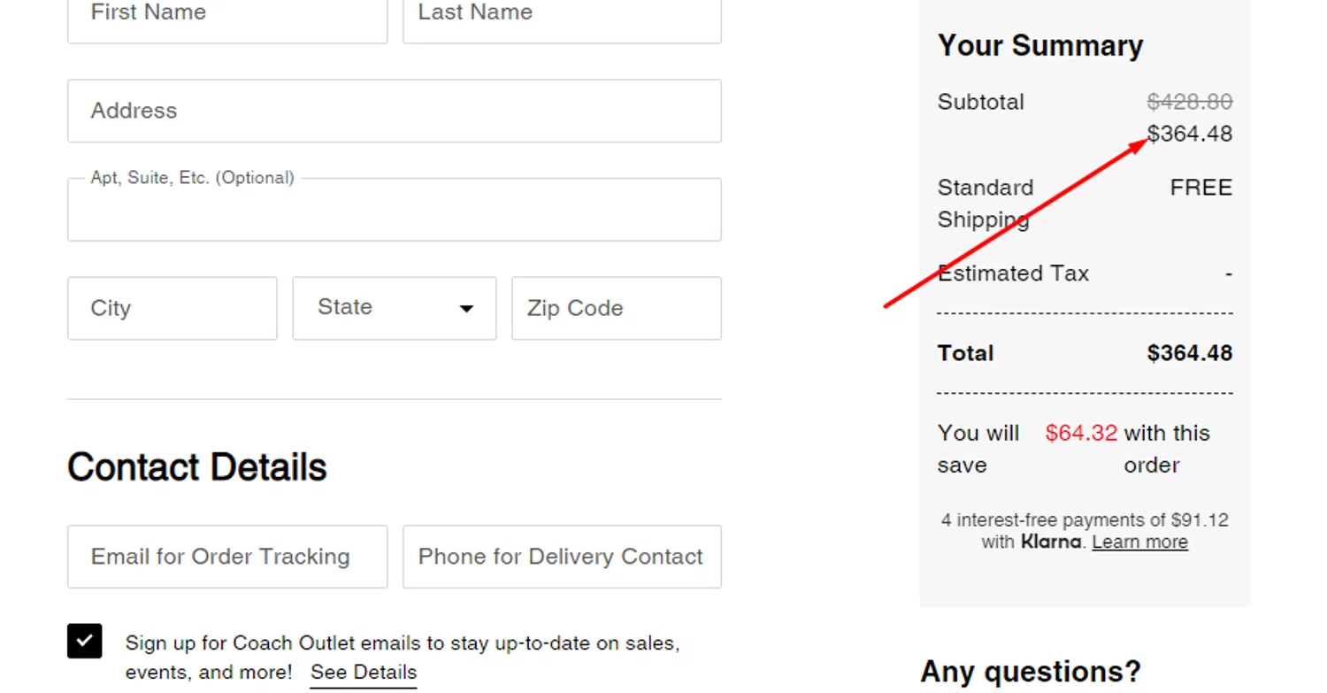Click the FREE standard shipping value
The height and width of the screenshot is (693, 1327).
pyautogui.click(x=1200, y=188)
